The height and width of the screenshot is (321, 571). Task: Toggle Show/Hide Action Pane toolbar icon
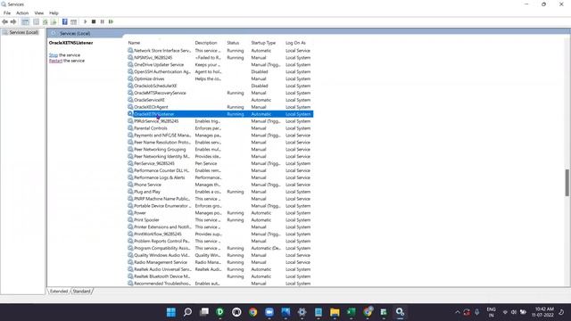coord(73,21)
